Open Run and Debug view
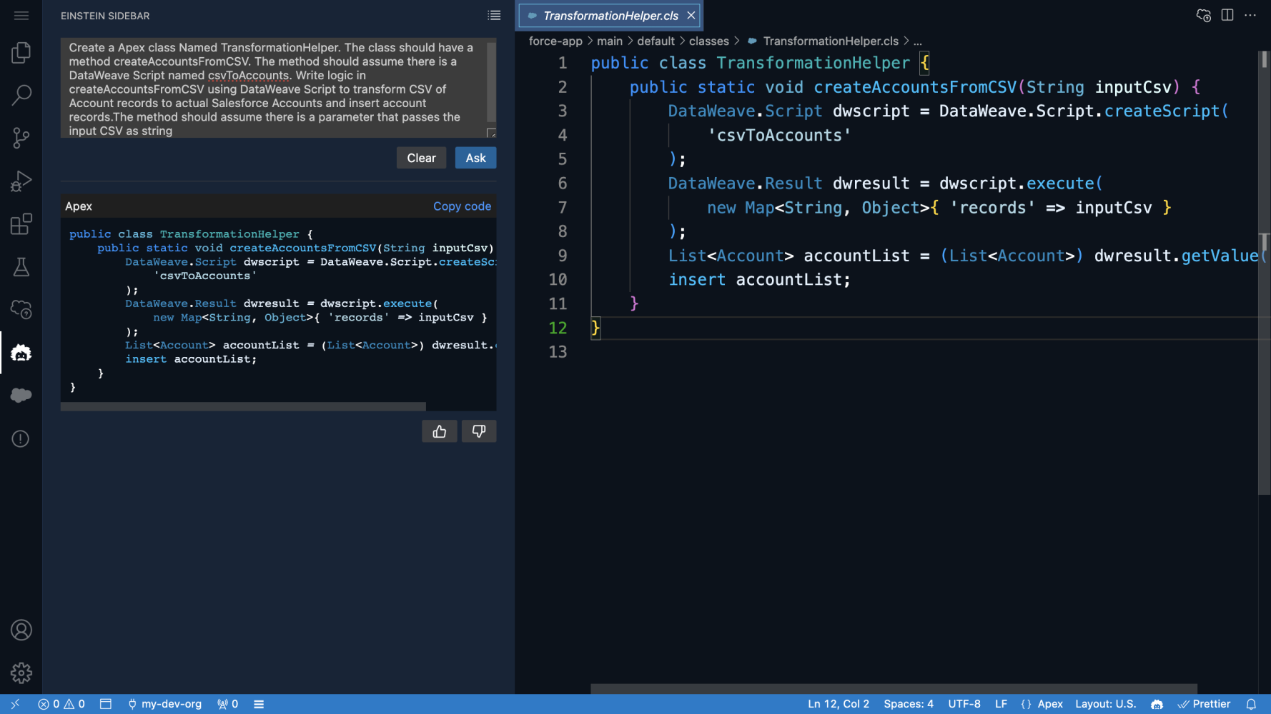This screenshot has width=1271, height=714. coord(21,181)
